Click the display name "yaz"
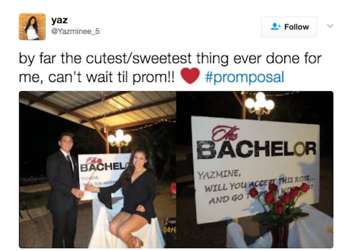 (59, 20)
